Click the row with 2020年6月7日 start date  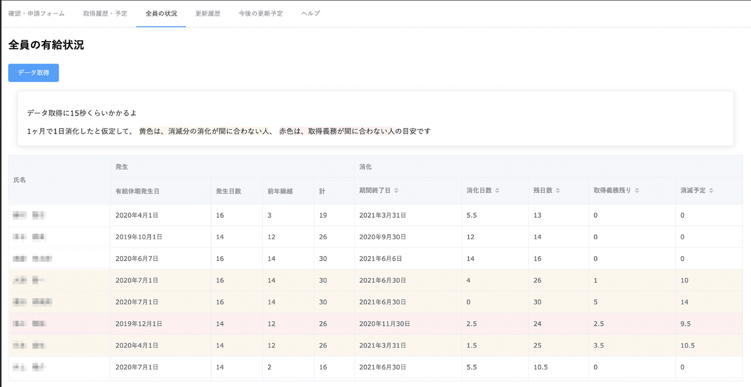point(137,259)
